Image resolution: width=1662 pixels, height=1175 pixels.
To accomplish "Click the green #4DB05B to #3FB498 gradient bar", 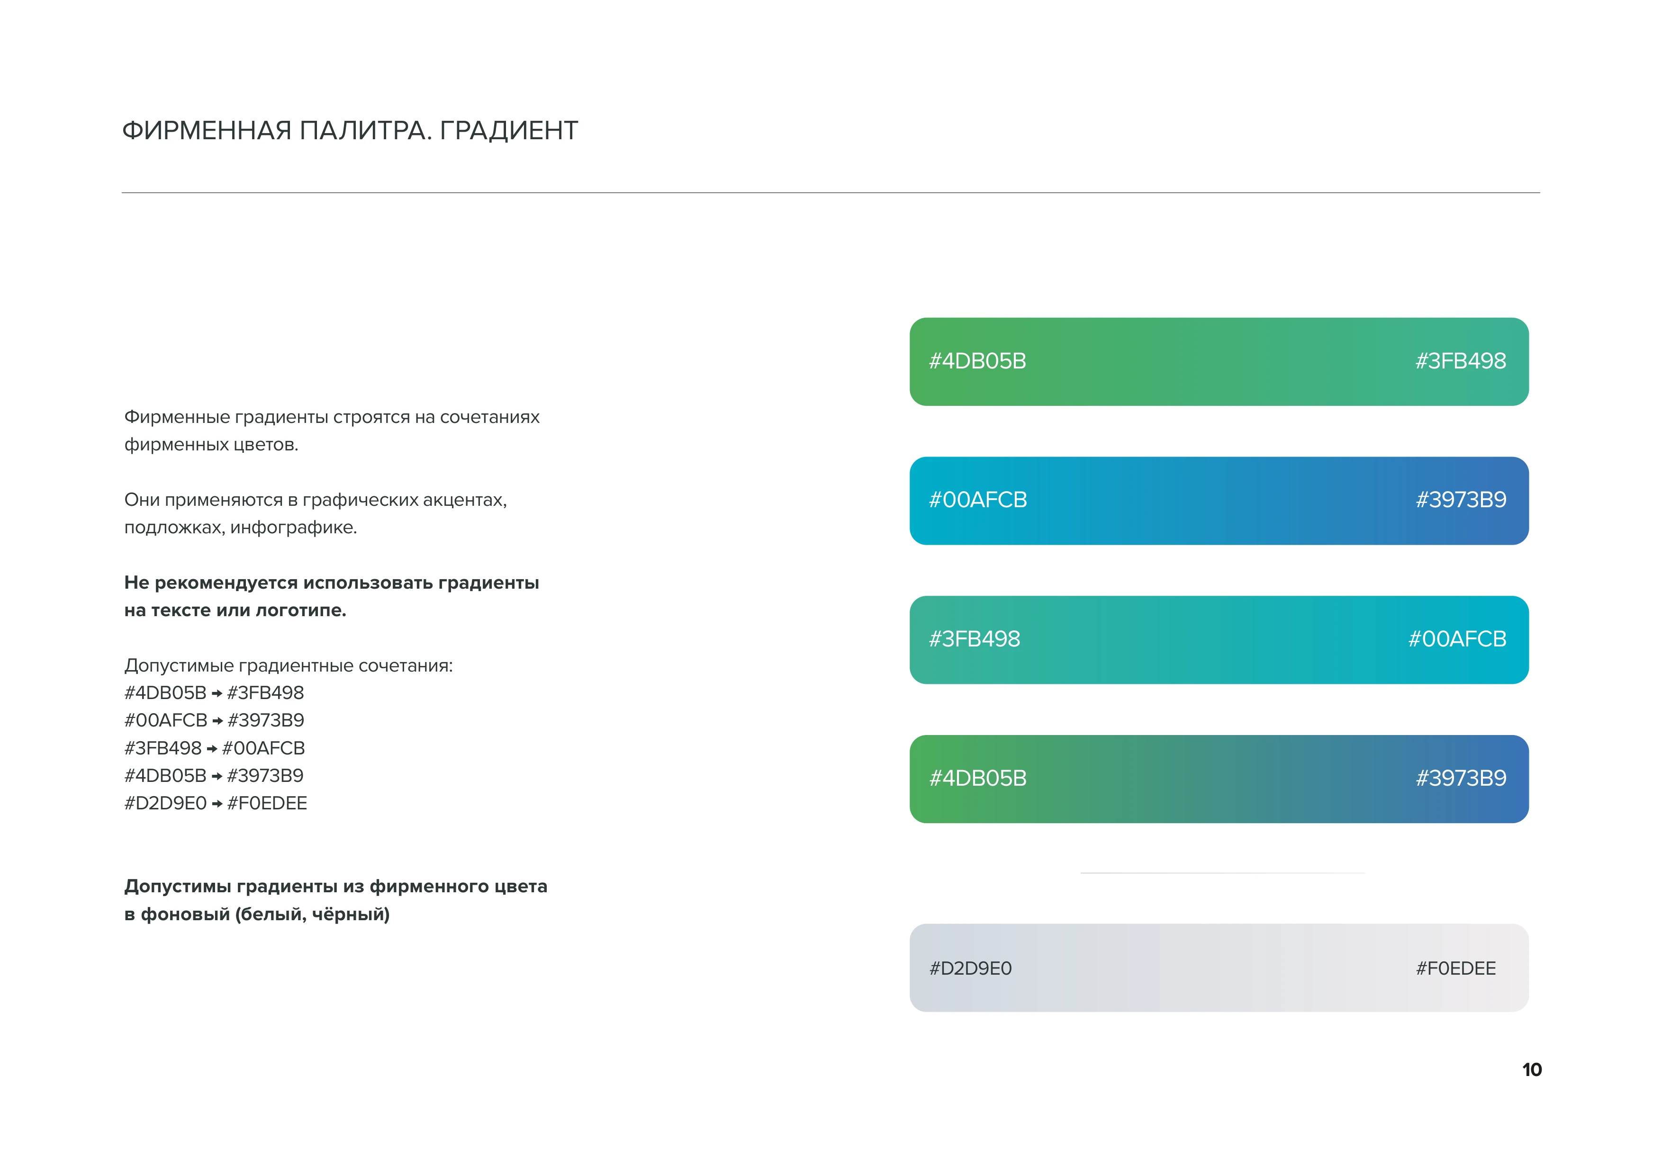I will pos(1219,362).
